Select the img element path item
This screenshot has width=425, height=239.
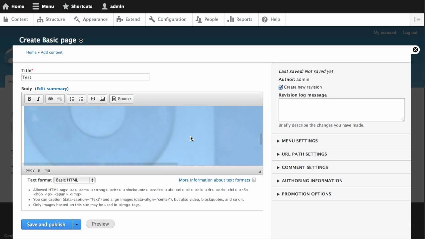point(47,170)
